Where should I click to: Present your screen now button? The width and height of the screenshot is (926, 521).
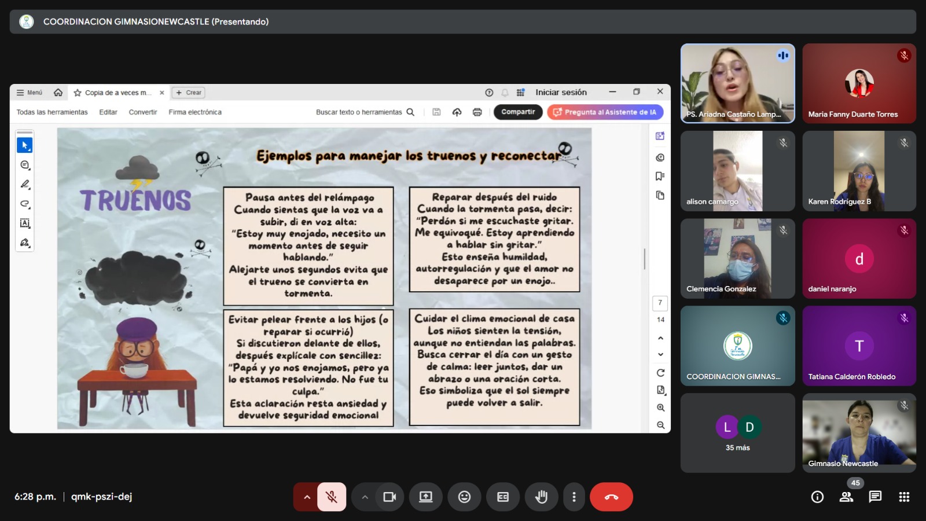426,497
